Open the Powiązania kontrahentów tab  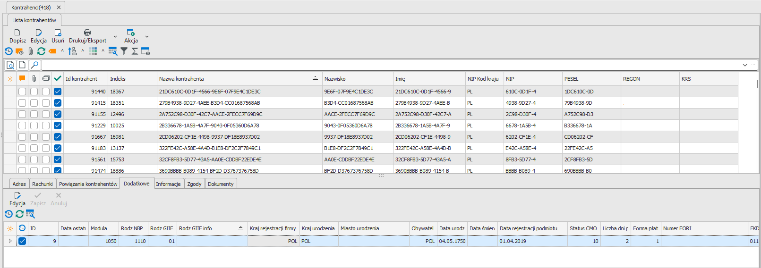(88, 184)
